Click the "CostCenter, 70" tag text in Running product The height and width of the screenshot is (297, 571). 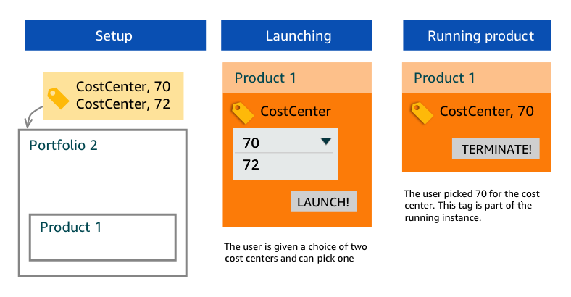(487, 112)
